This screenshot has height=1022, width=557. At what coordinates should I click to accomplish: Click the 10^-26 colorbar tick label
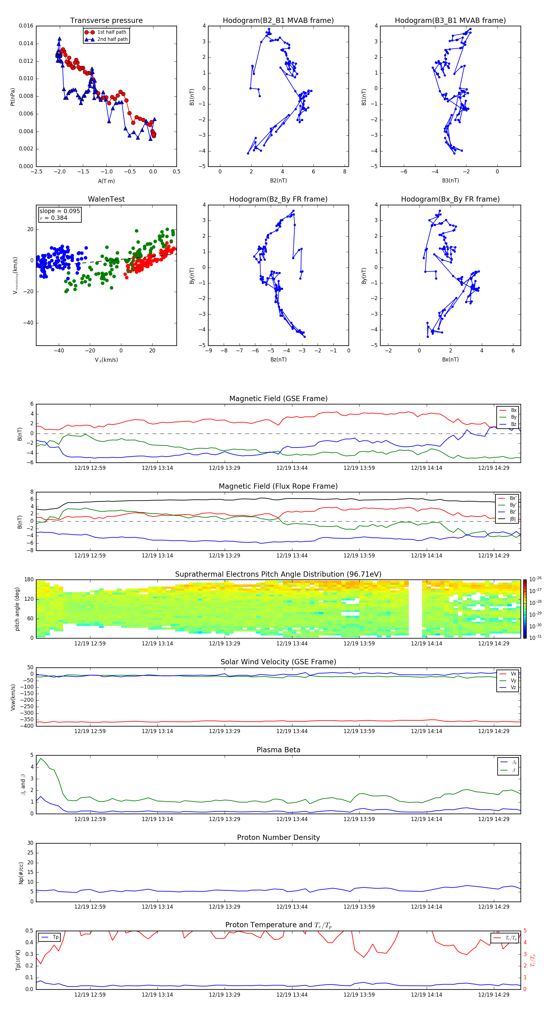coord(535,579)
